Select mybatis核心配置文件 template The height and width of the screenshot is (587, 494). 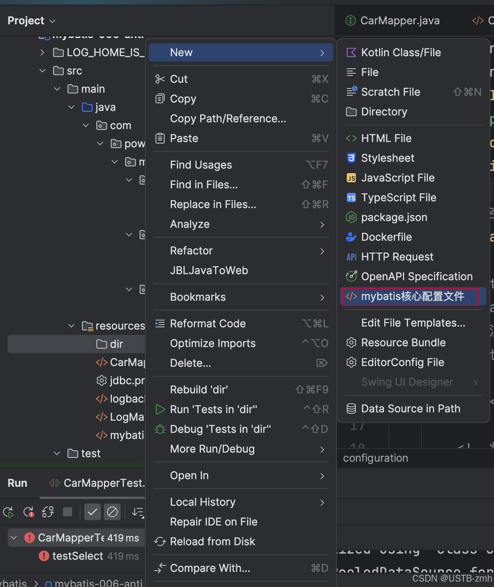click(413, 296)
